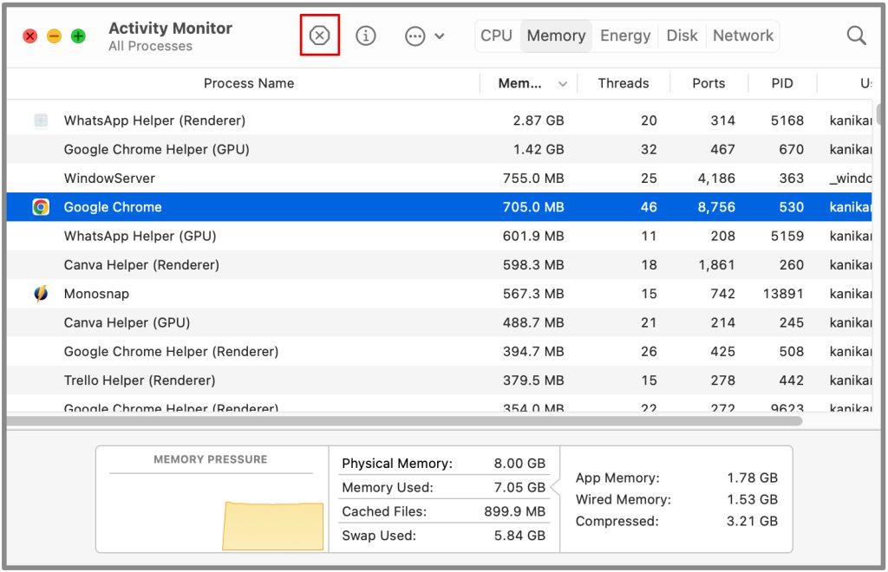
Task: Select the Canva Helper (GPU) process
Action: (127, 322)
